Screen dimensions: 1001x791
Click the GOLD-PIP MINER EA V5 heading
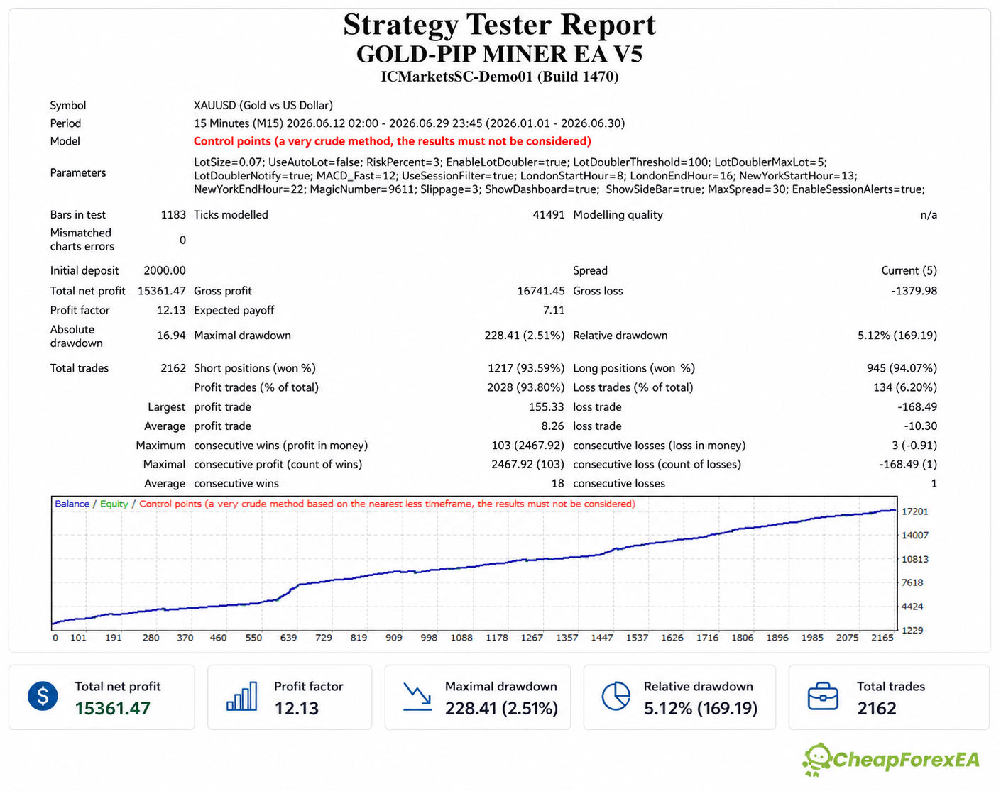(x=500, y=54)
